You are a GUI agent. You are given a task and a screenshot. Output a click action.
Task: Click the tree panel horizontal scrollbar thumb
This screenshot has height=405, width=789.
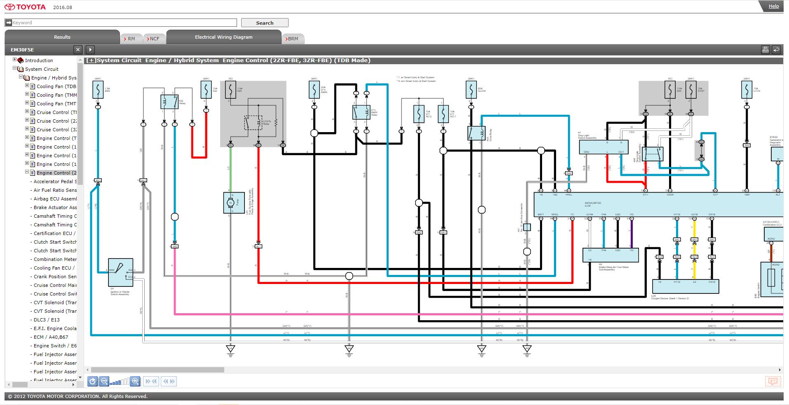tap(20, 384)
